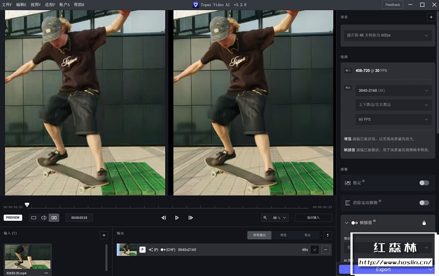
Task: Open the 文件F menu
Action: 7,4
